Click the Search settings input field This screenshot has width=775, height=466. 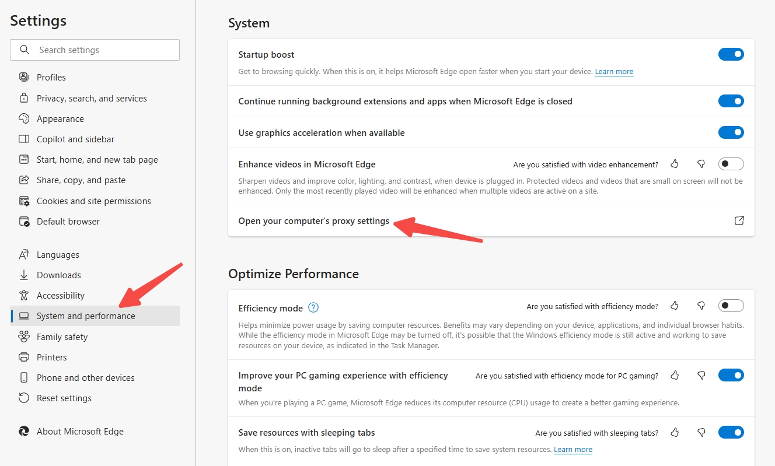tap(95, 50)
